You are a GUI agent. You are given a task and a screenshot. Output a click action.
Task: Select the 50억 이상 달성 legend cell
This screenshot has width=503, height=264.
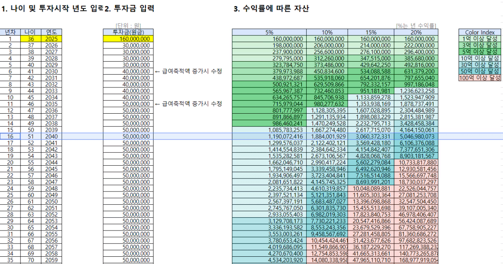(480, 71)
